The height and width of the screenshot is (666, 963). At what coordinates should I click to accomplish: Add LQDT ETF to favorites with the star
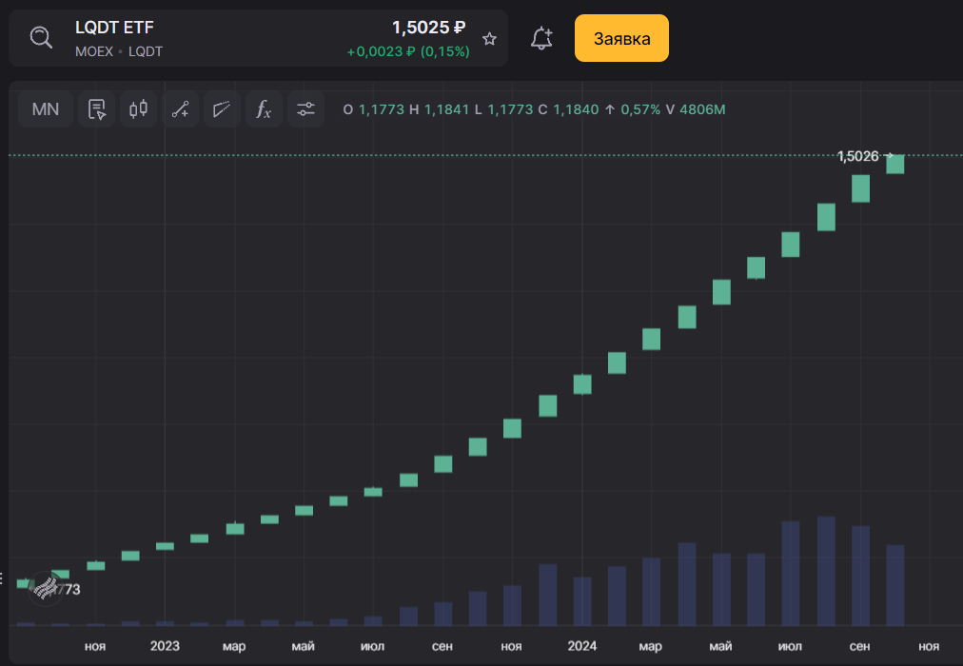[489, 39]
